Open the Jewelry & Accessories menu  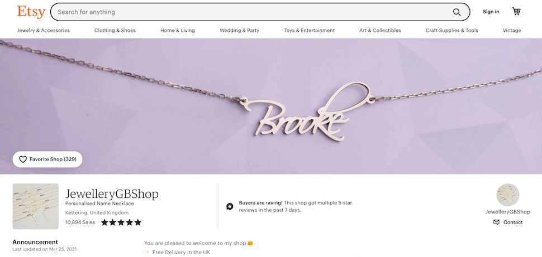43,30
